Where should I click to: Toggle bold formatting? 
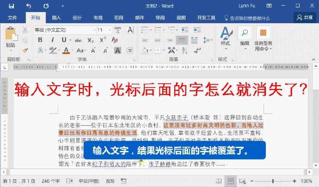(40, 40)
